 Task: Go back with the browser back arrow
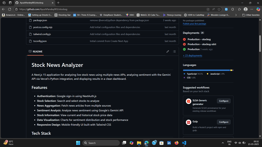pos(3,9)
